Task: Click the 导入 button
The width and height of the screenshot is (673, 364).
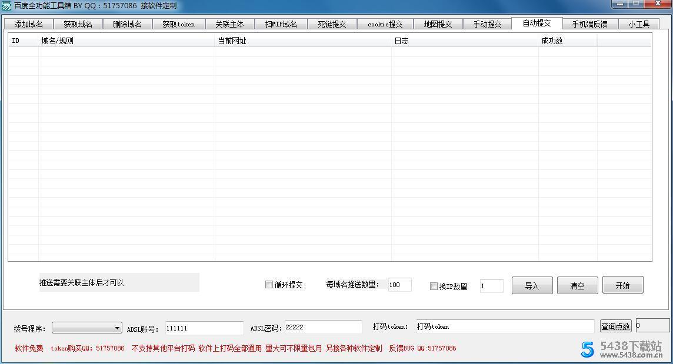Action: pos(531,285)
